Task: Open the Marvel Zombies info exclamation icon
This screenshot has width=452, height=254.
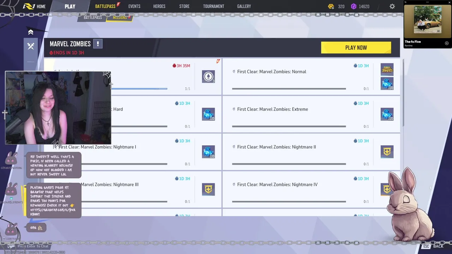Action: point(98,44)
